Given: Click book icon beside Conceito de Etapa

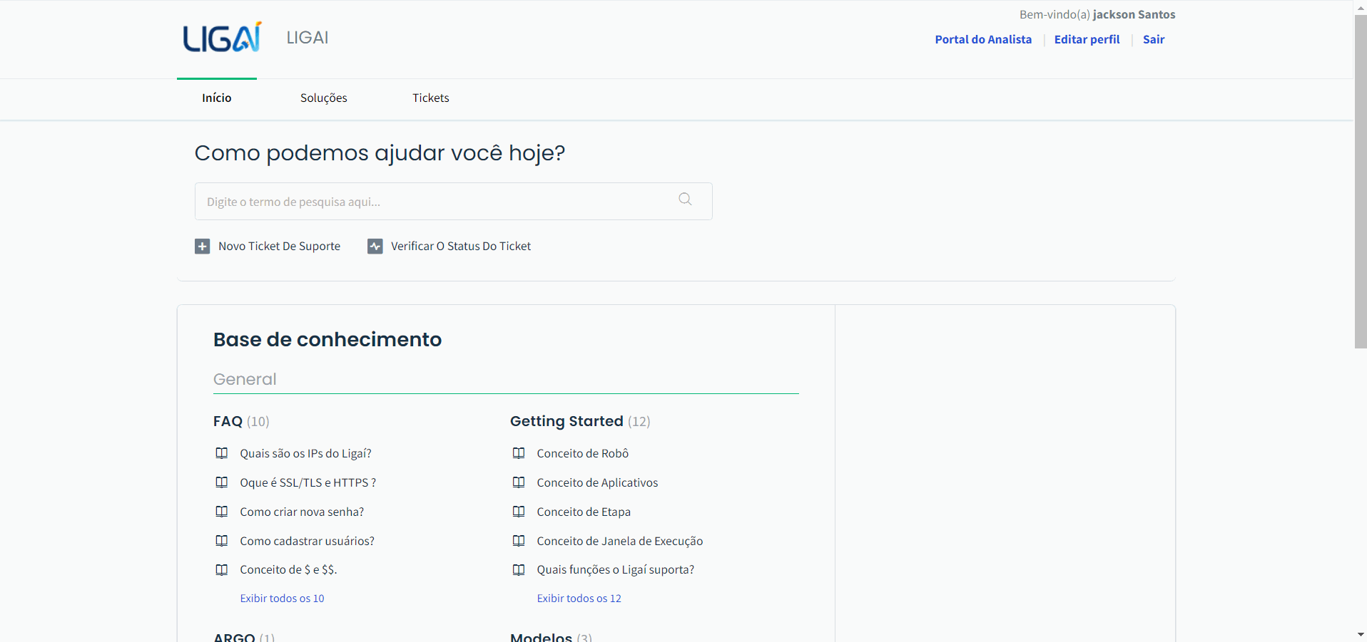Looking at the screenshot, I should click(x=519, y=512).
